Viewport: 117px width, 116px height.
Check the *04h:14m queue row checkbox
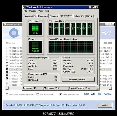7,51
